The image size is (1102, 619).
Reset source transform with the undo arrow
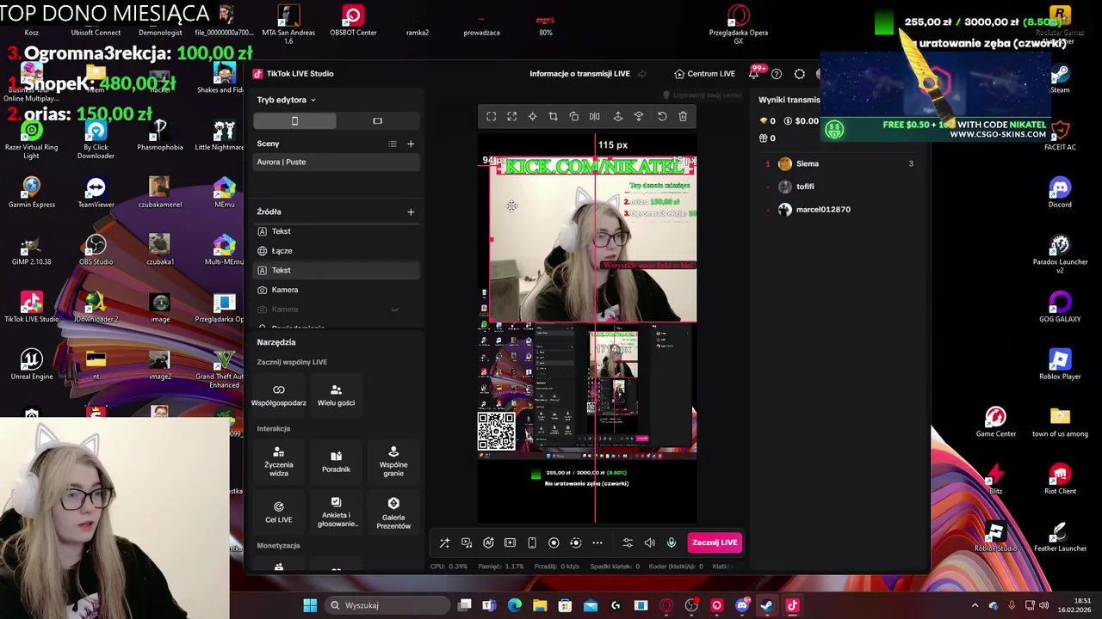coord(661,117)
